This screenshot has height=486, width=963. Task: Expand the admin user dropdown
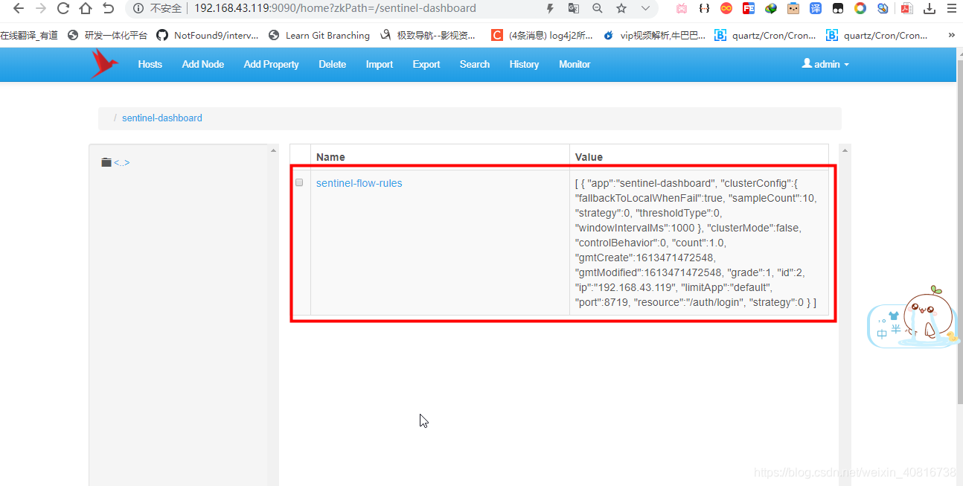pyautogui.click(x=825, y=64)
